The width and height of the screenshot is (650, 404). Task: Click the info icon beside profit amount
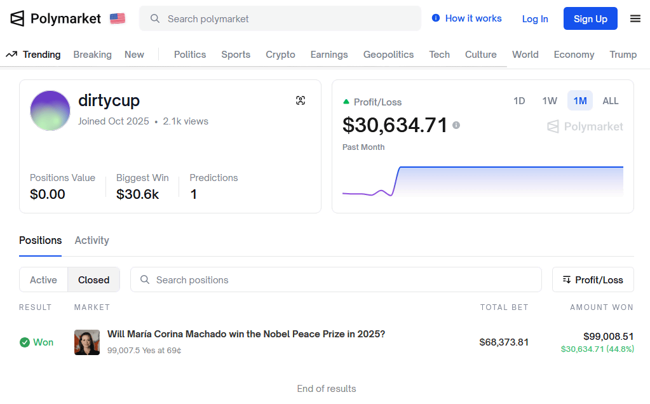[x=456, y=125]
